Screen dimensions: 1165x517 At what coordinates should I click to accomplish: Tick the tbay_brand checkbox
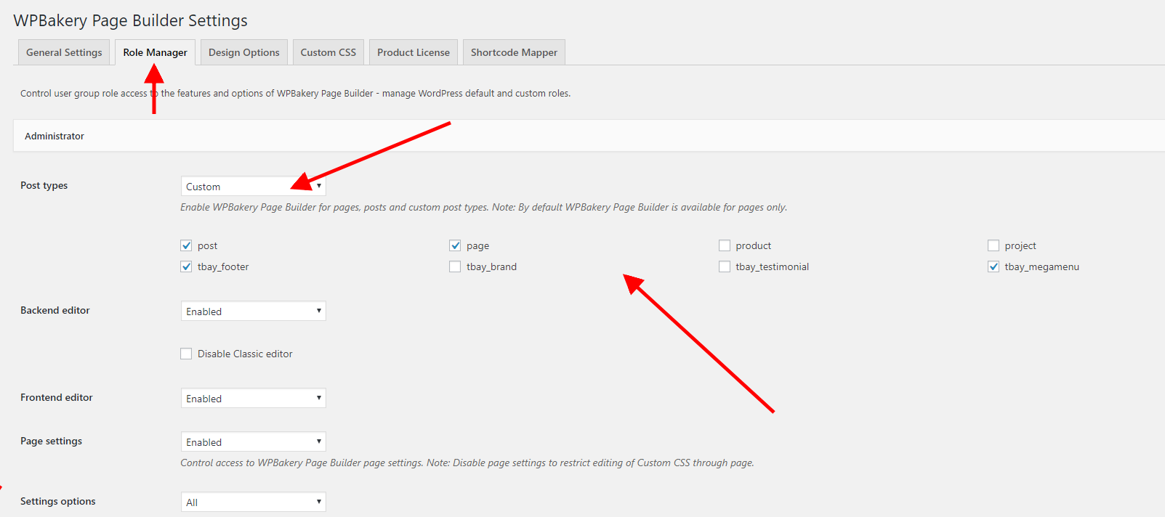(x=456, y=266)
